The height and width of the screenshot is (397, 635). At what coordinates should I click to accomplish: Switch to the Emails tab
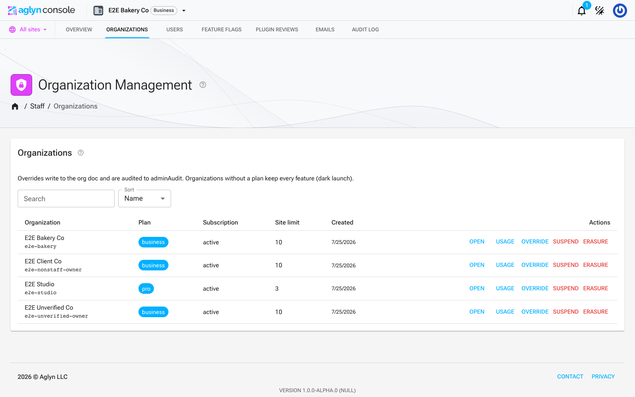(325, 30)
